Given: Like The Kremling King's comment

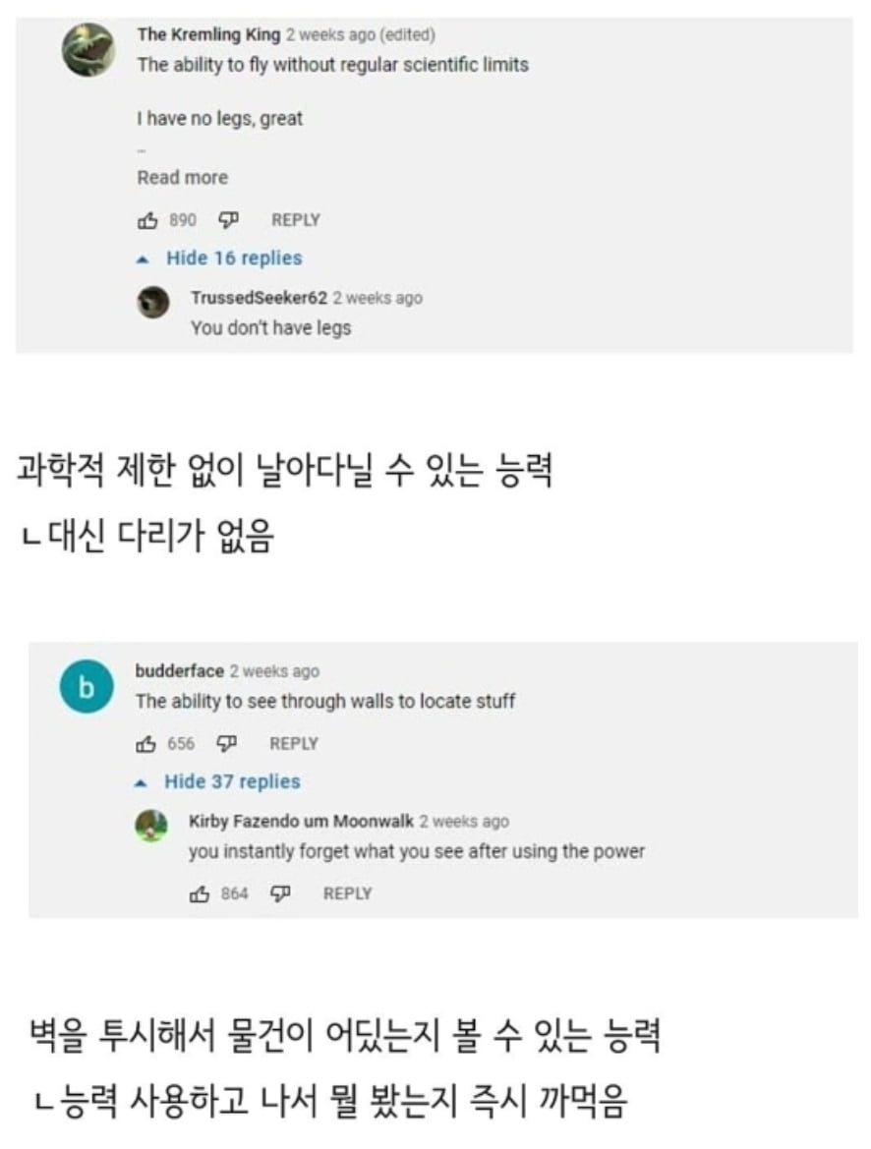Looking at the screenshot, I should point(148,219).
